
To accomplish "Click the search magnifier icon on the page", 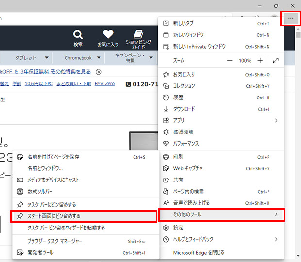I will (x=78, y=35).
